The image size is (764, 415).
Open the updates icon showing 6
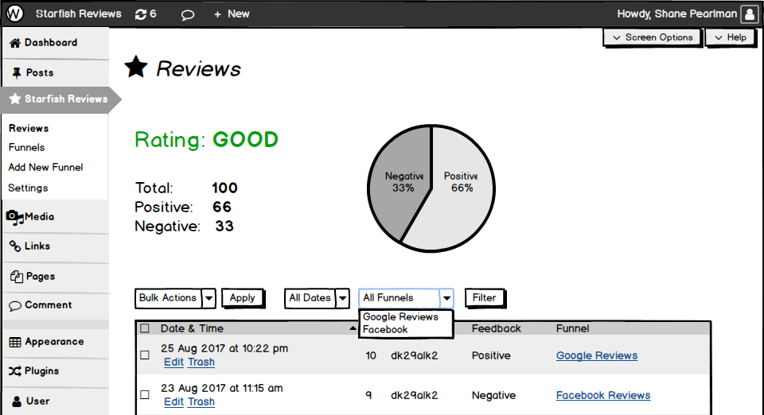pos(146,14)
